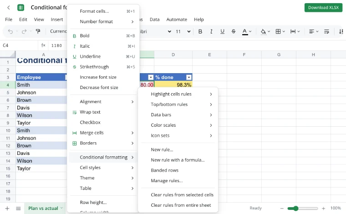Click the cell name box showing C4

click(19, 45)
